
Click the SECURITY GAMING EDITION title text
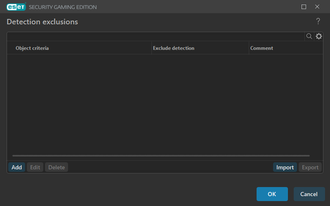pos(63,7)
